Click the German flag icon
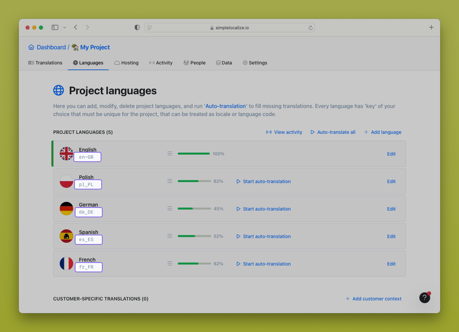Viewport: 459px width, 332px height. coord(66,209)
